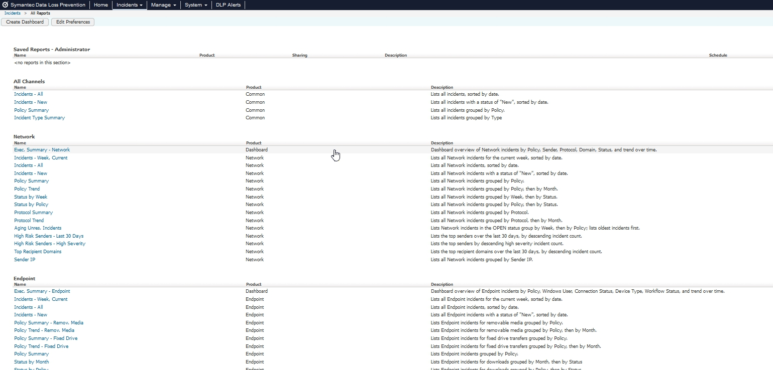Open Incidents - New report under Endpoint
The height and width of the screenshot is (370, 773).
point(31,315)
